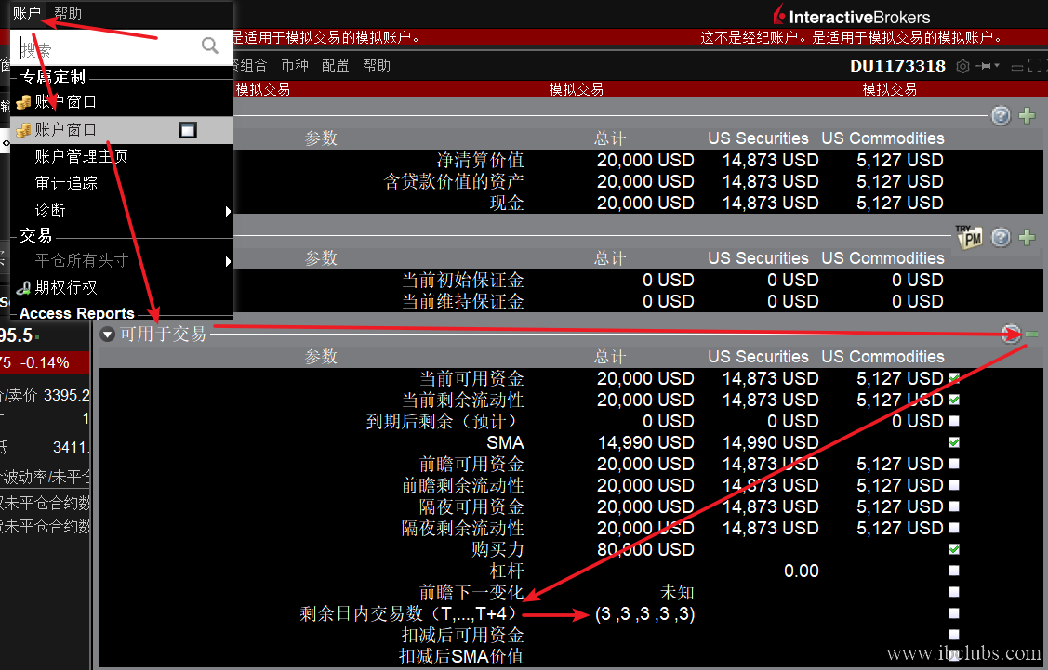Click the US Securities header in the 可用于交易 table
The image size is (1048, 670).
pos(758,357)
